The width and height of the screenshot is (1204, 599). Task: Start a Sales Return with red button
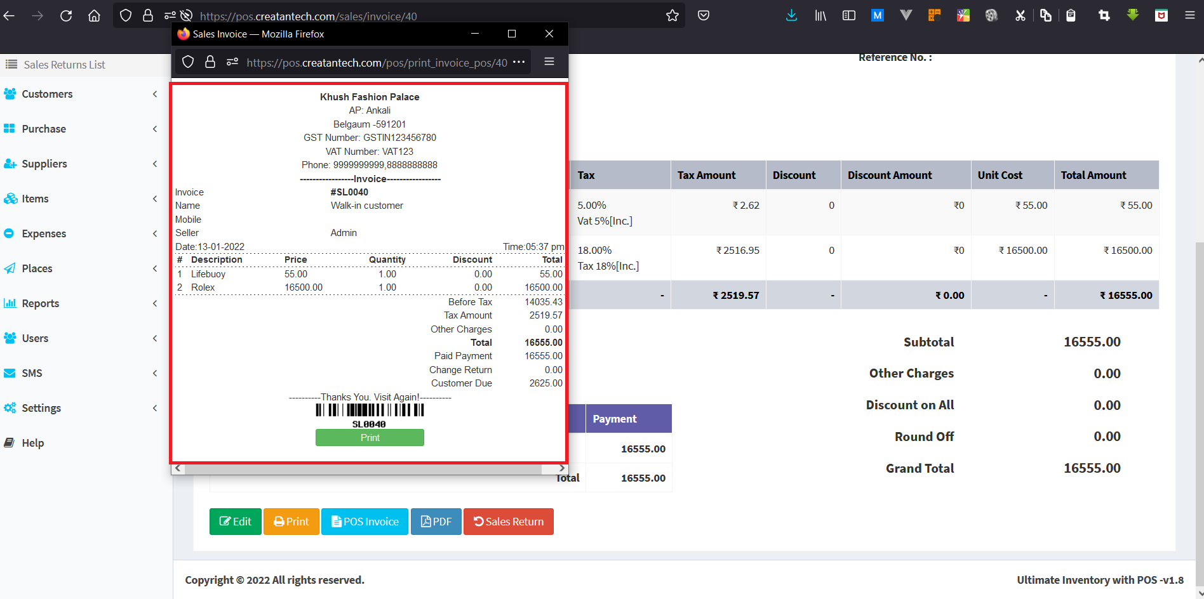coord(509,522)
